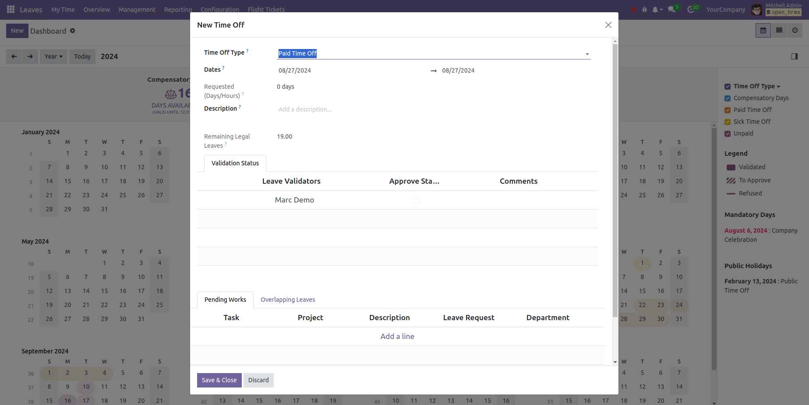809x405 pixels.
Task: Open the Year scale dropdown
Action: [53, 56]
